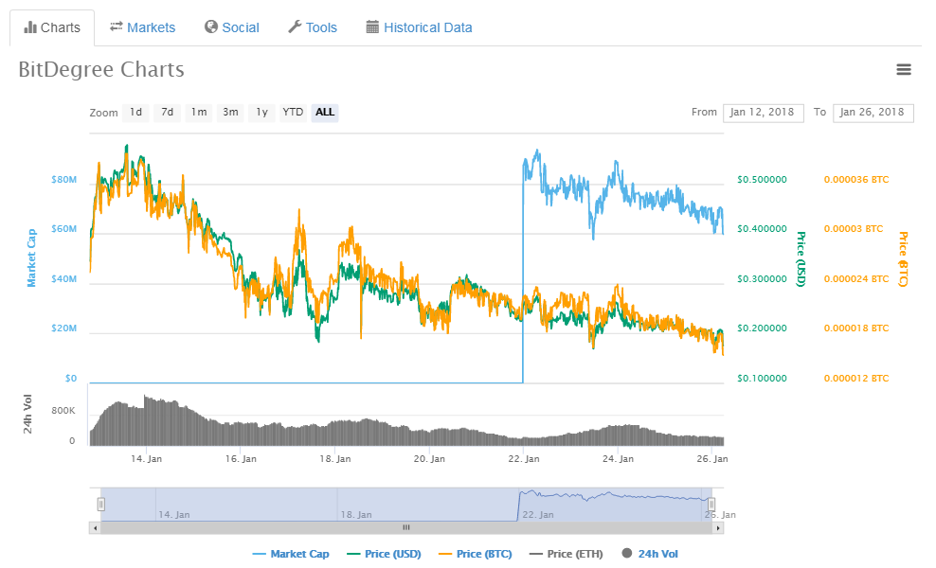
Task: Click the $0.500000 USD price axis label
Action: (x=762, y=180)
